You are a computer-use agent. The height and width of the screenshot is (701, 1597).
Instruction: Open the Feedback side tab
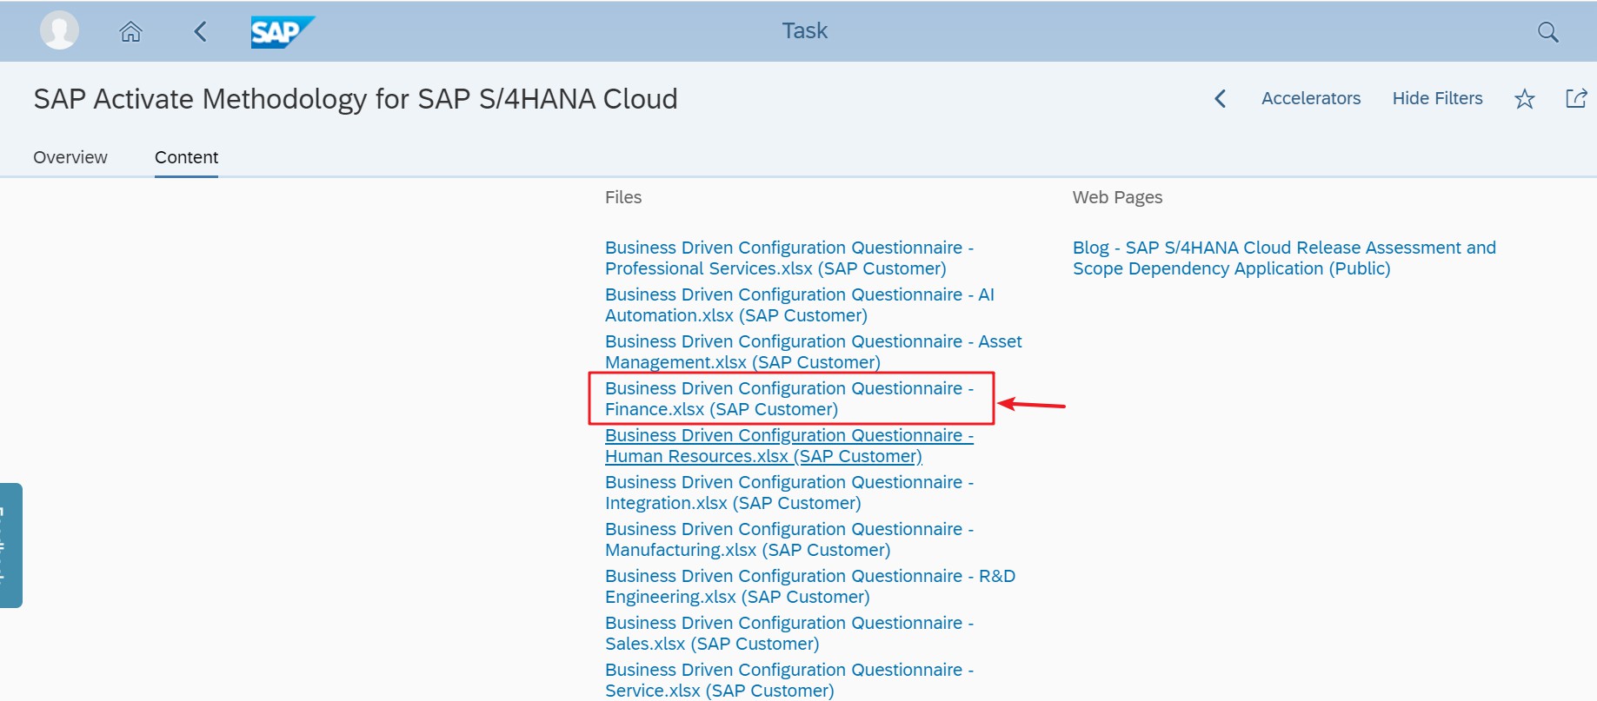[x=10, y=545]
